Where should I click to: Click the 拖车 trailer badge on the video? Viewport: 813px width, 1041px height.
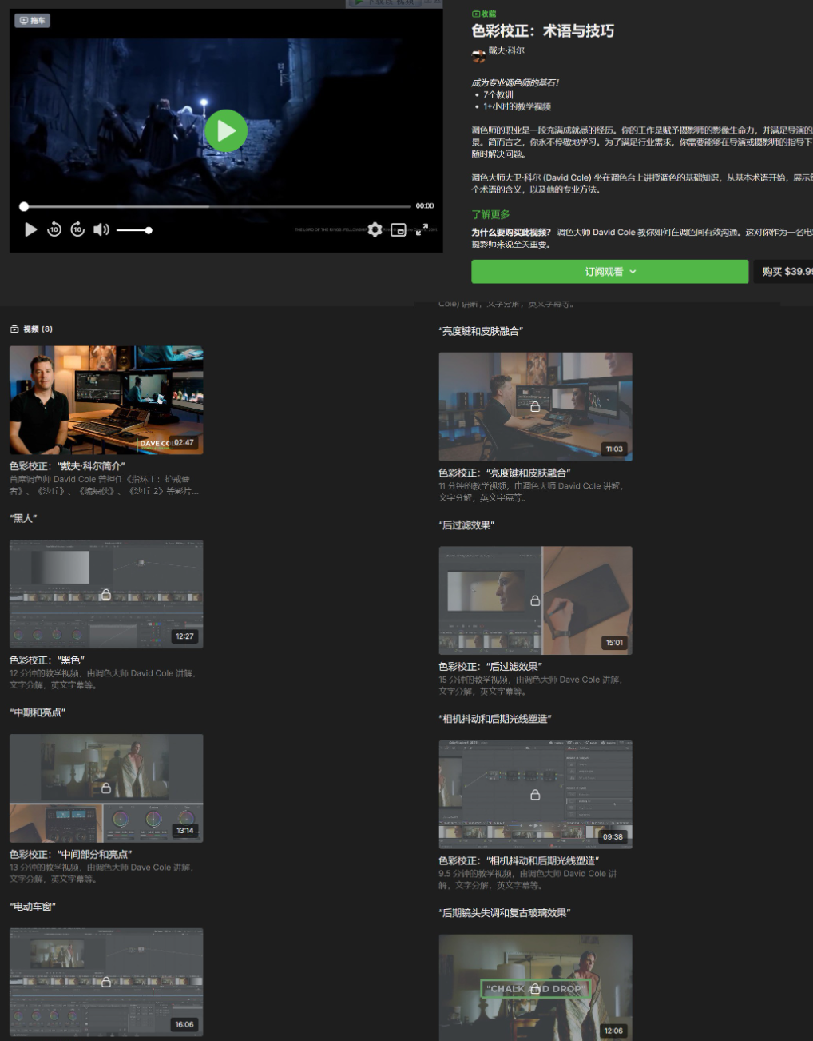[x=32, y=20]
